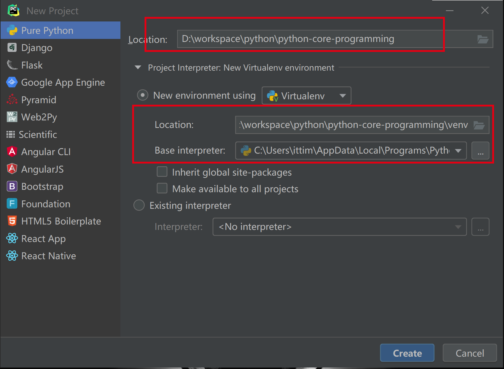504x369 pixels.
Task: Click the Virtualenv Python icon in combo
Action: [273, 96]
